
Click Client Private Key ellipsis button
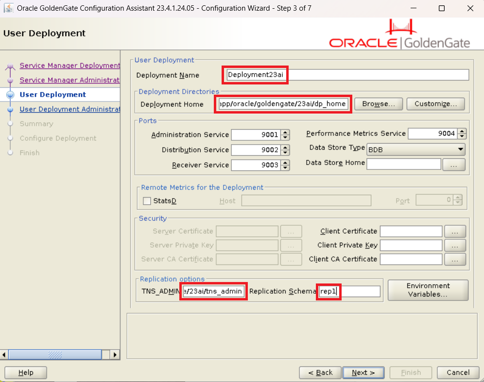pos(455,246)
